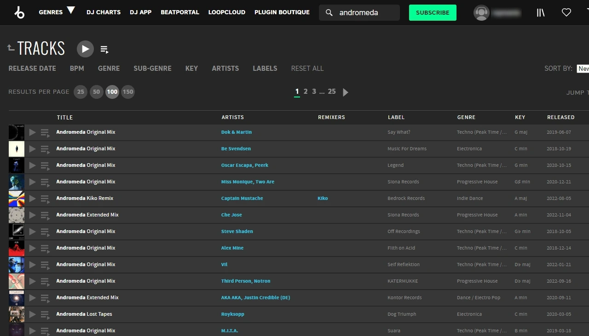Play the Oscar Escapa, Peerk track
This screenshot has height=336, width=589.
tap(32, 165)
